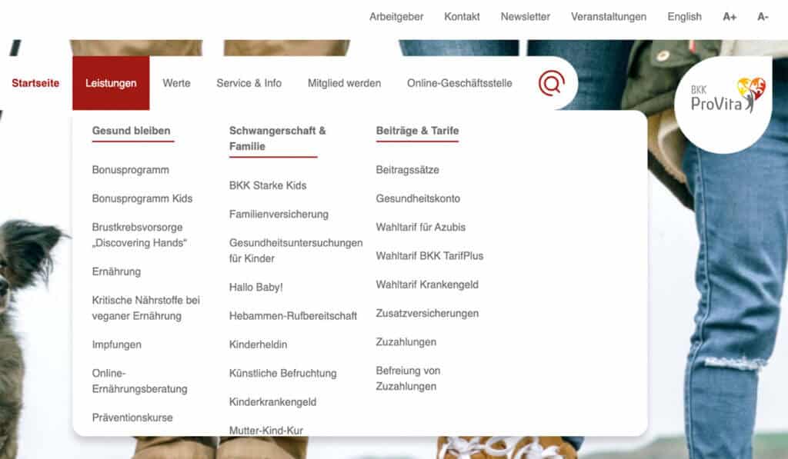Expand the Service & Info menu
The height and width of the screenshot is (459, 788).
pos(249,83)
